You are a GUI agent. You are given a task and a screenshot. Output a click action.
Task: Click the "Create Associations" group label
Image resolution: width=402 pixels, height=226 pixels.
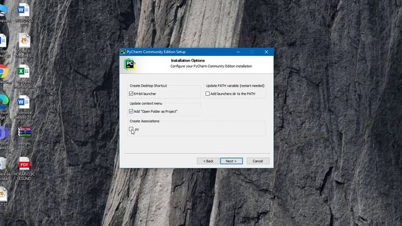144,121
